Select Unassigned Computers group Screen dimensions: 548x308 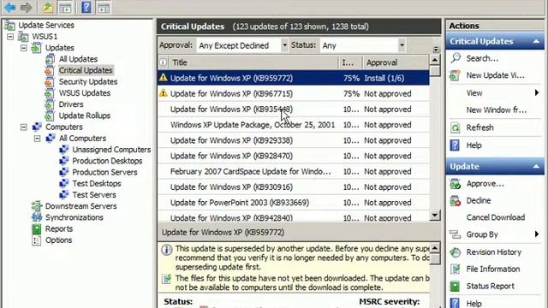pyautogui.click(x=111, y=150)
